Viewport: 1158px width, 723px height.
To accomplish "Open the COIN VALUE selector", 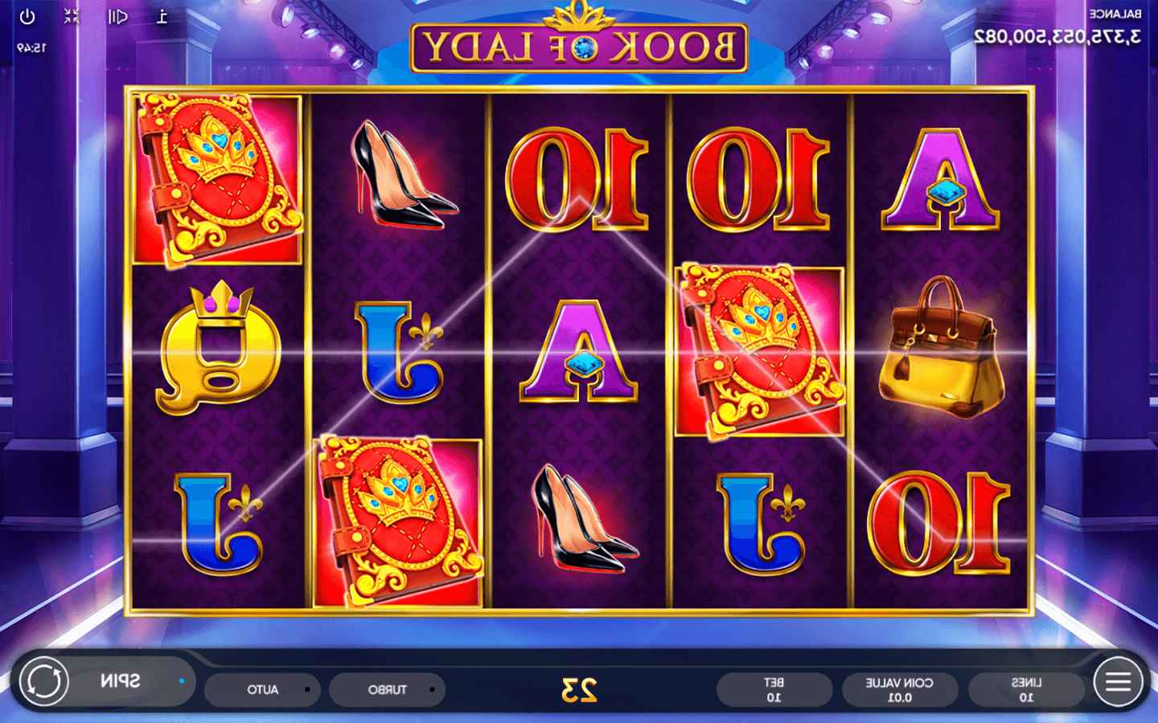I will [899, 689].
